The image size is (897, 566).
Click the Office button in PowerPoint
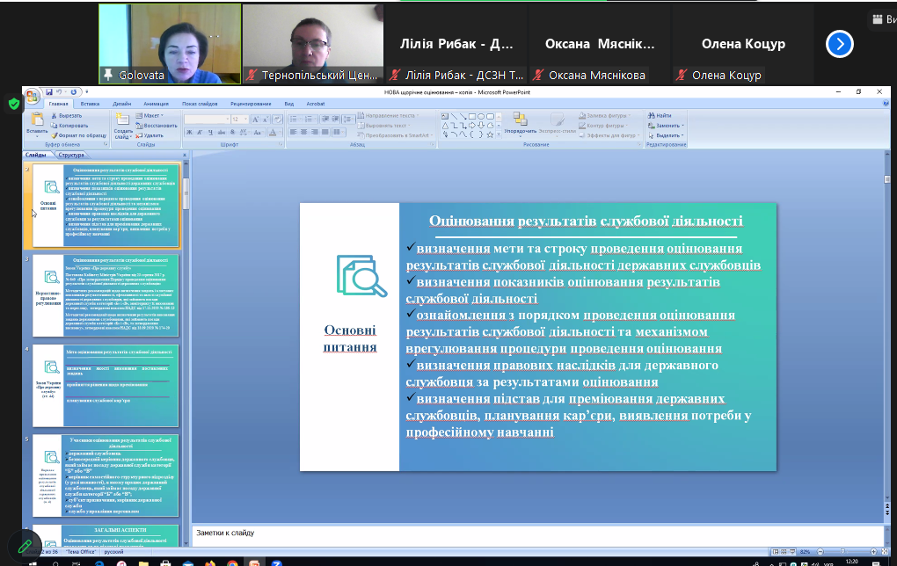[32, 96]
